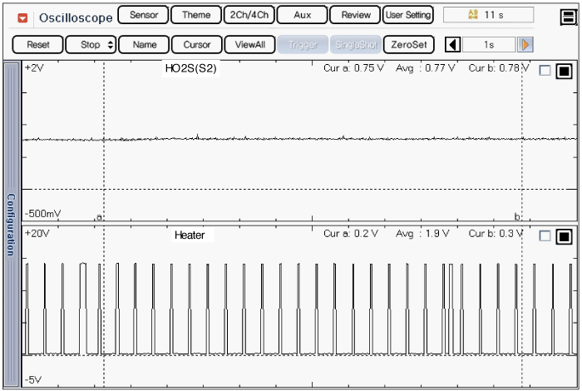Image resolution: width=582 pixels, height=391 pixels.
Task: Tick the empty checkbox on HO2S(S2) channel
Action: (545, 71)
